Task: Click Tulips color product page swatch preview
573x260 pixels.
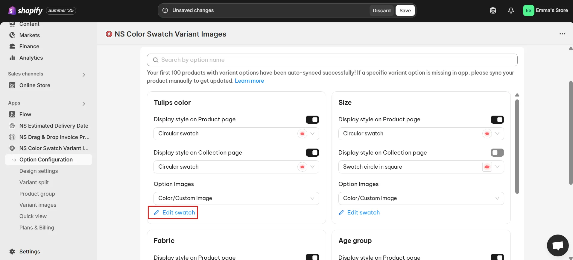Action: coord(302,134)
